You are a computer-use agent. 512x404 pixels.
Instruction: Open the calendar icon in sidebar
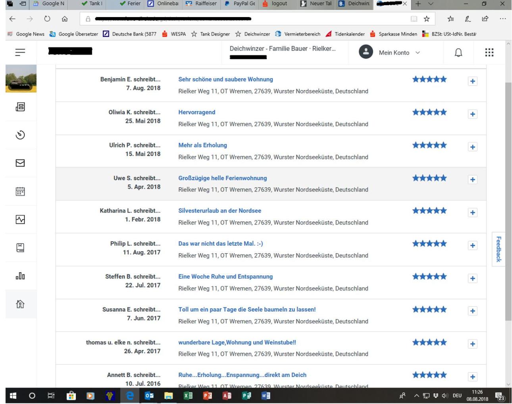20,191
